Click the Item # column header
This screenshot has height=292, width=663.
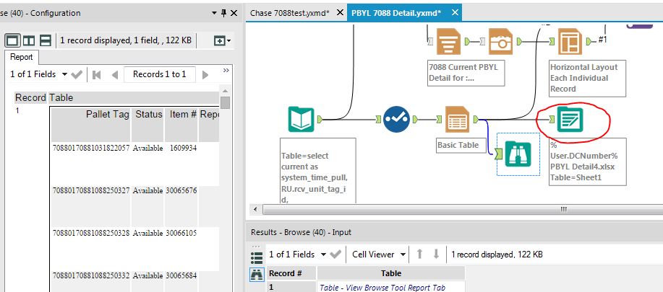coord(181,124)
